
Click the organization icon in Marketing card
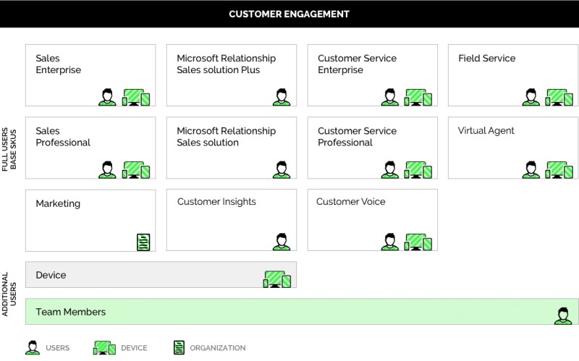[143, 242]
